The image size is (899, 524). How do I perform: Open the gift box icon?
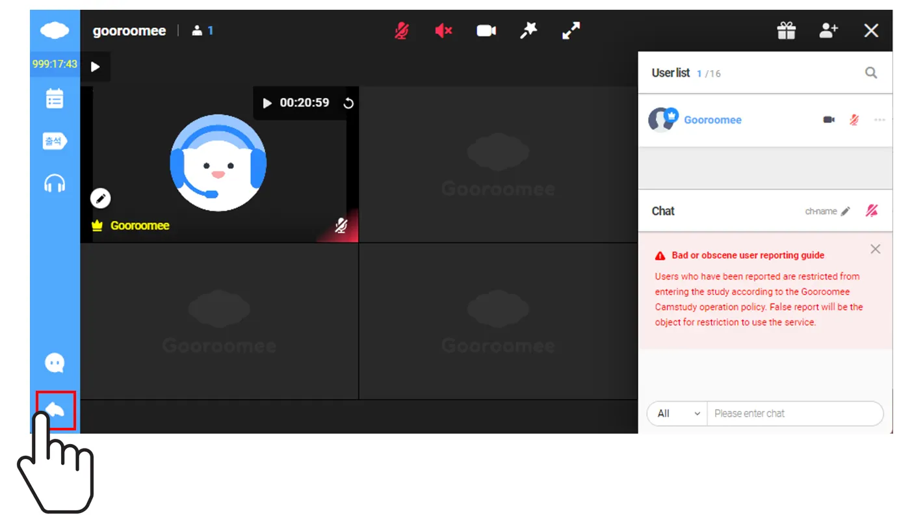pos(787,31)
